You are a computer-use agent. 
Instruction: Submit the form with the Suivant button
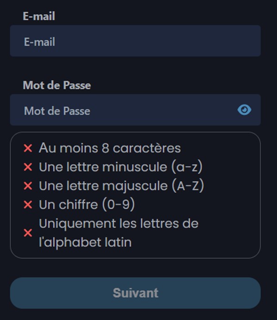coord(135,293)
